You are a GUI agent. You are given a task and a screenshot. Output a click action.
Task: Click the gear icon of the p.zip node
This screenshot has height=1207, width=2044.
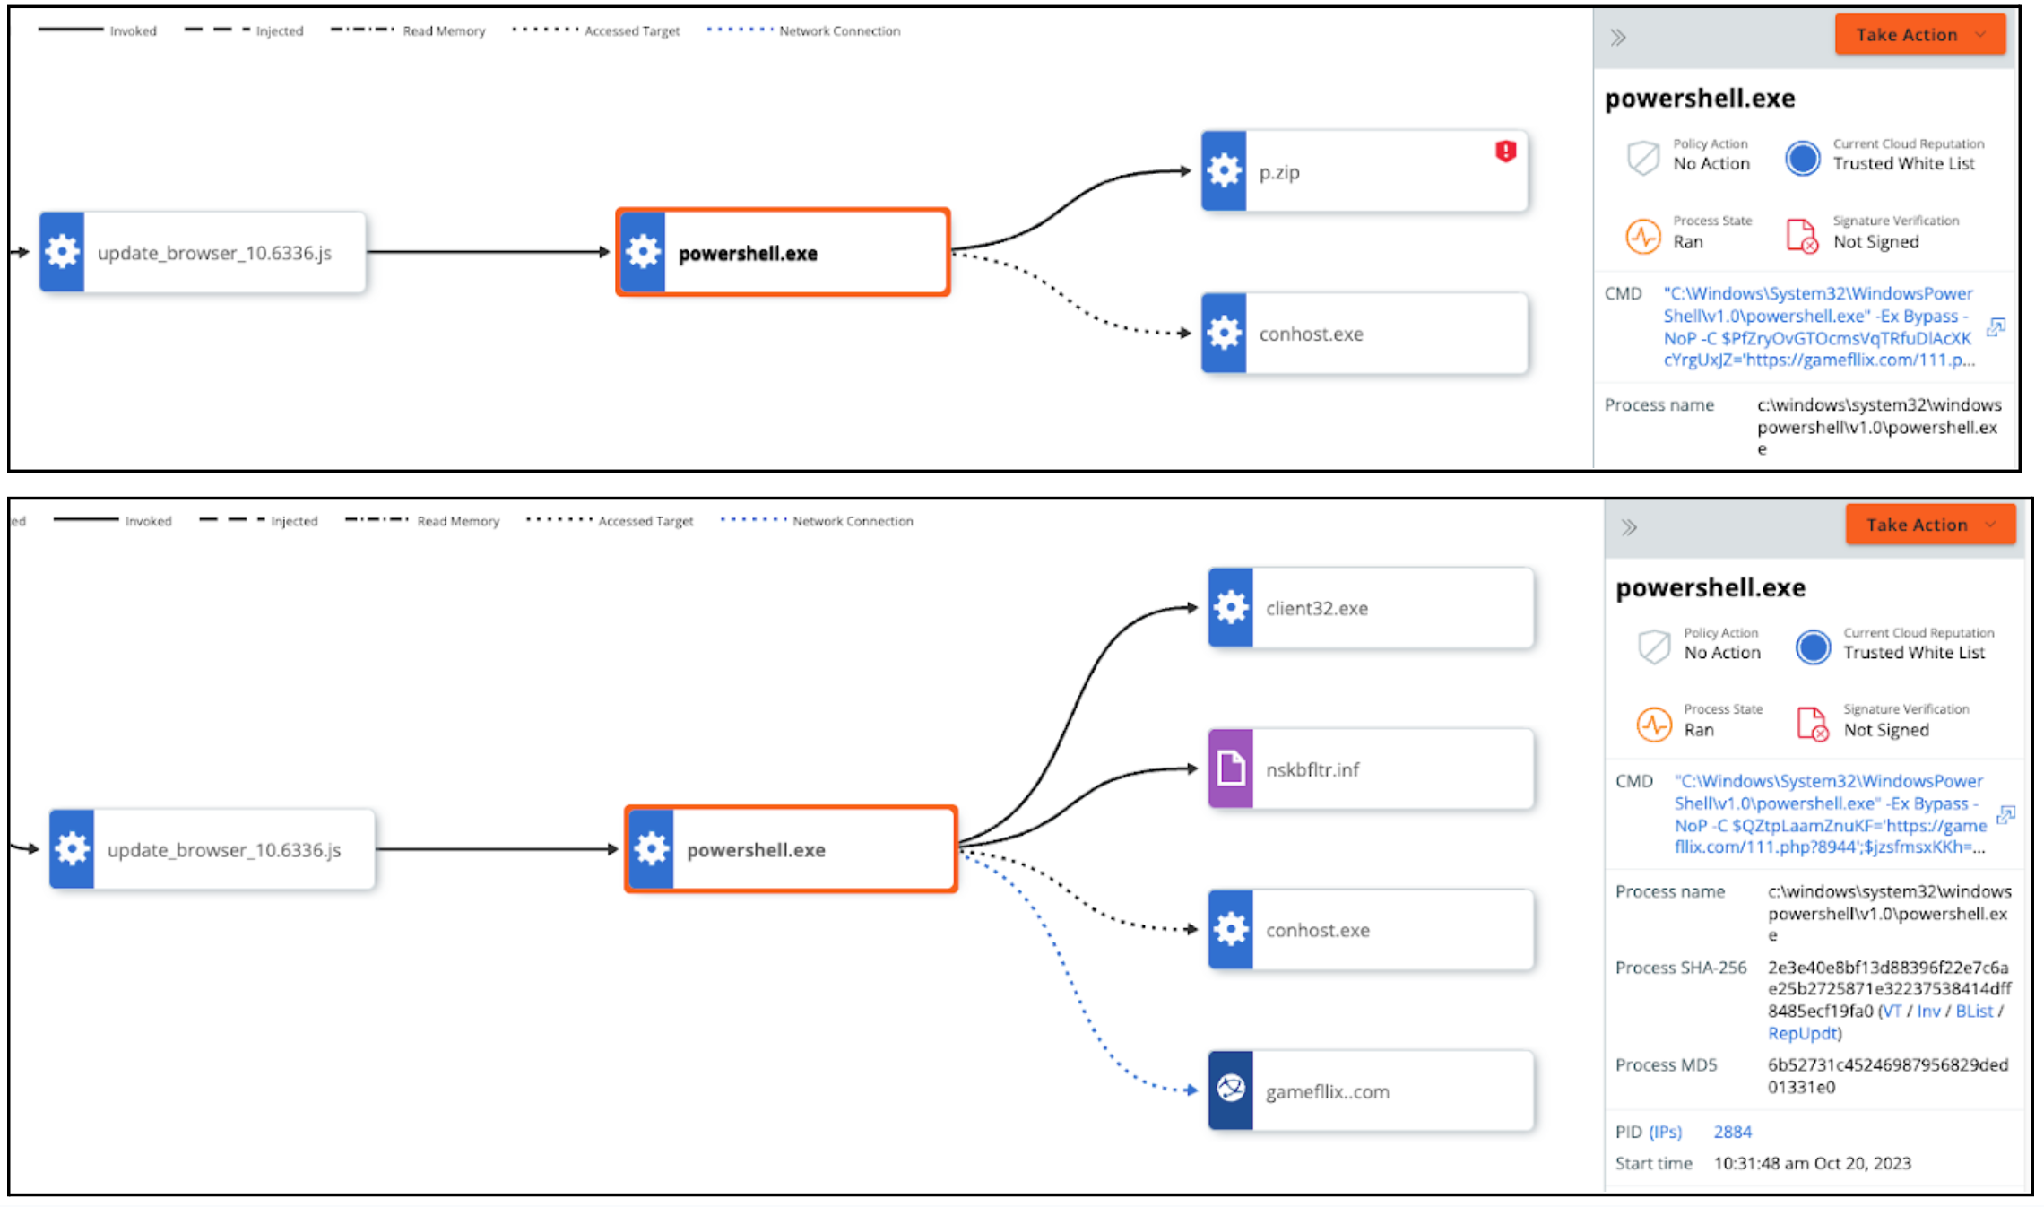click(x=1224, y=171)
